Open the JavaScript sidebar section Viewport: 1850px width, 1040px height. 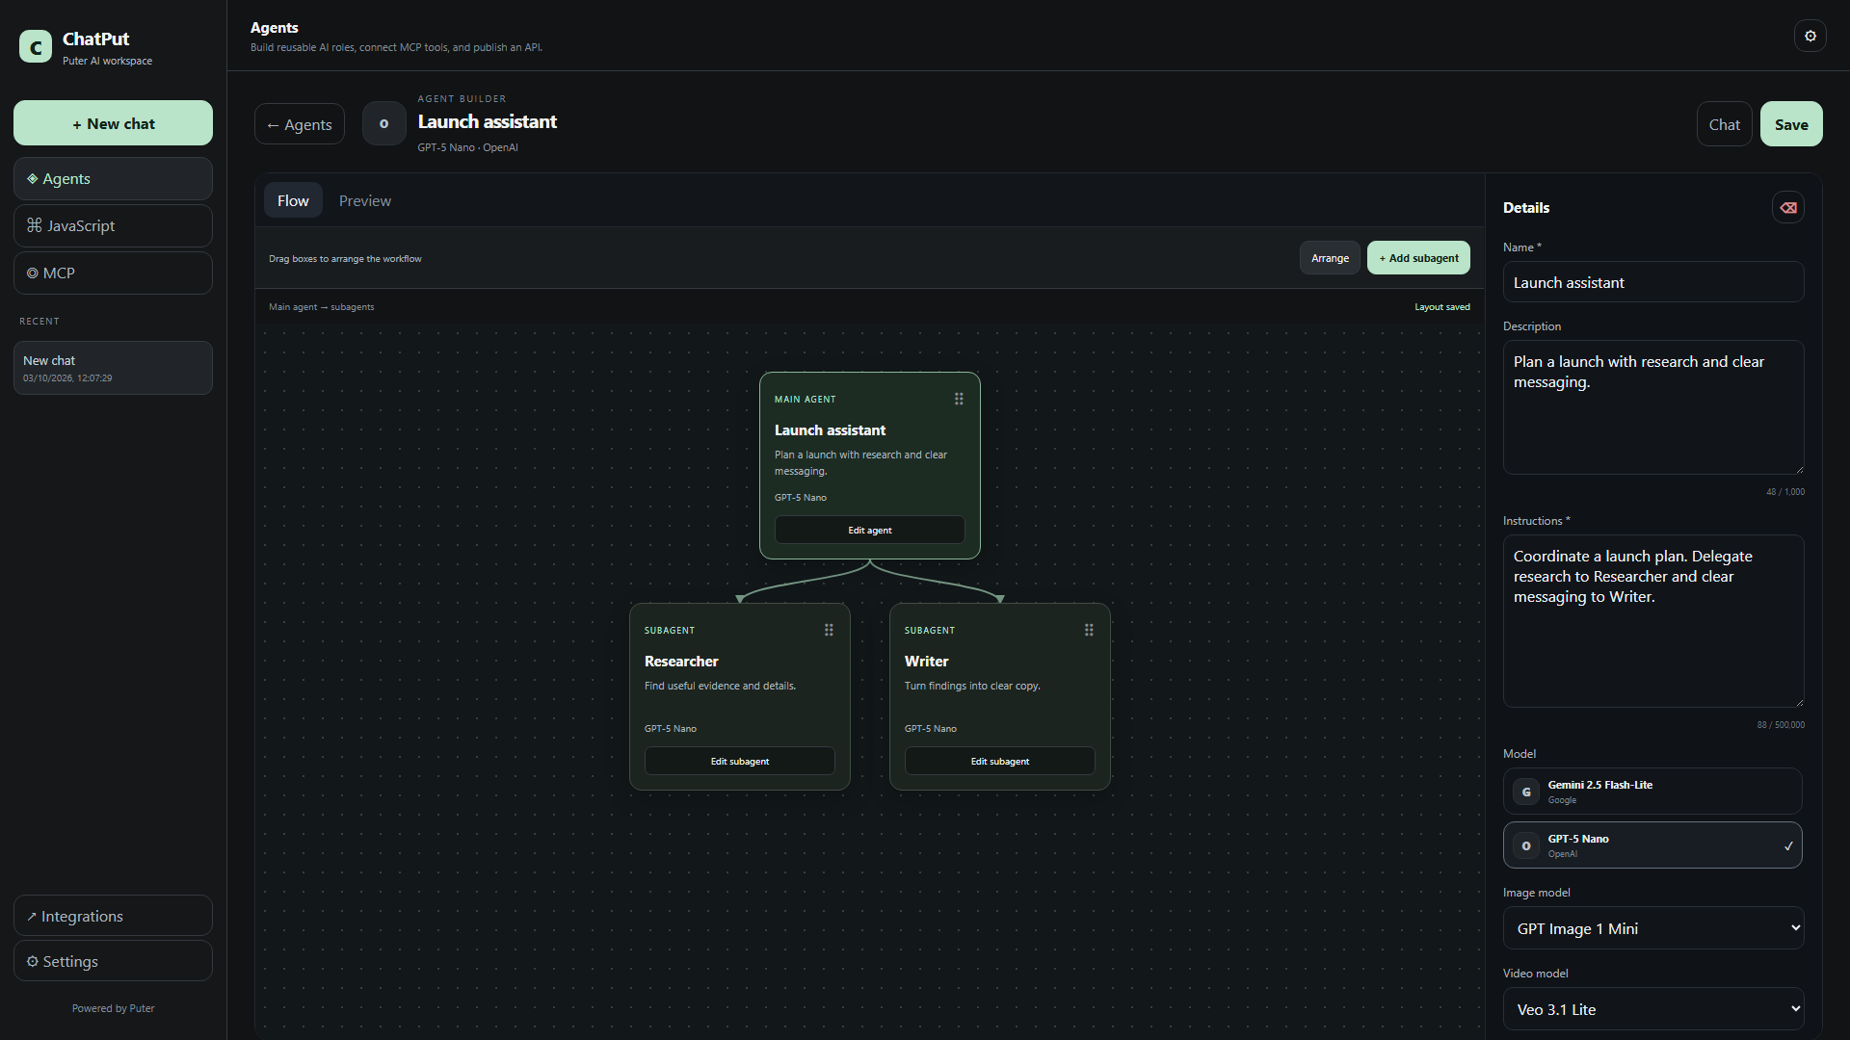tap(113, 225)
